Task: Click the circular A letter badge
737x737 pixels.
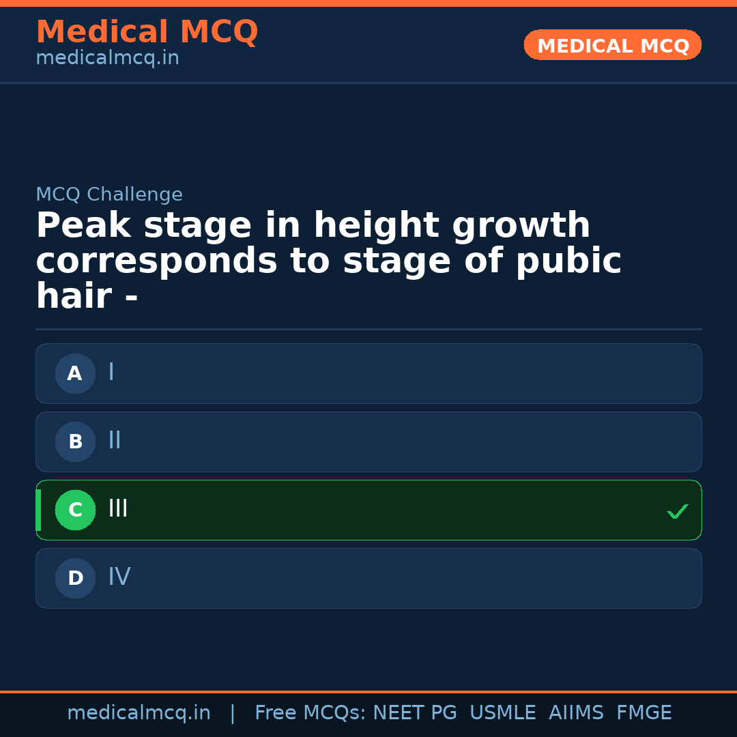Action: (x=75, y=373)
